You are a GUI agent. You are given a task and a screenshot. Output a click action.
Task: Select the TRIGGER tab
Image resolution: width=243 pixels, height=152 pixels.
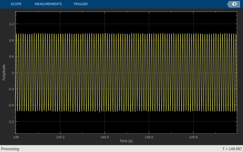click(80, 4)
